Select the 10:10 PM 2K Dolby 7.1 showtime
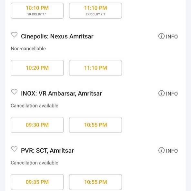191x191 pixels. [37, 11]
